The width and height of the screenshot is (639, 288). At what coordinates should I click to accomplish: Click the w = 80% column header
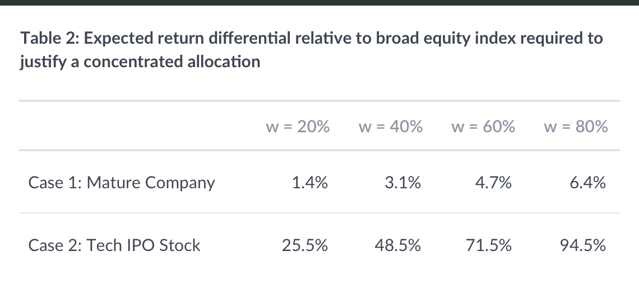pyautogui.click(x=576, y=127)
